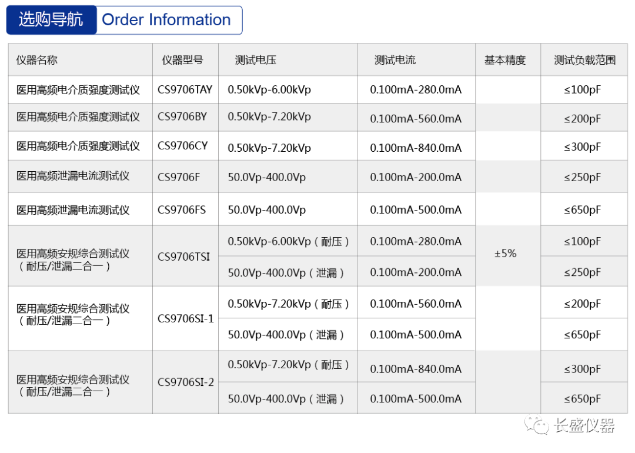Select the Order Information tab
The width and height of the screenshot is (635, 453).
[x=166, y=20]
